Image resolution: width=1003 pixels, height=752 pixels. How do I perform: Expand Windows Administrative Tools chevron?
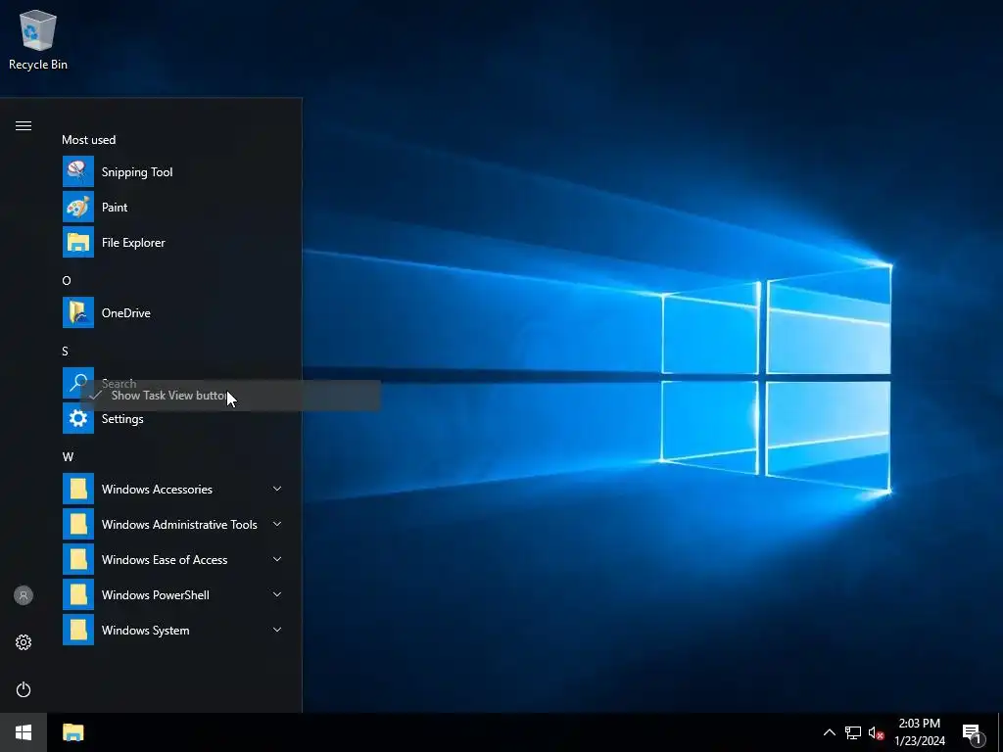click(x=277, y=524)
